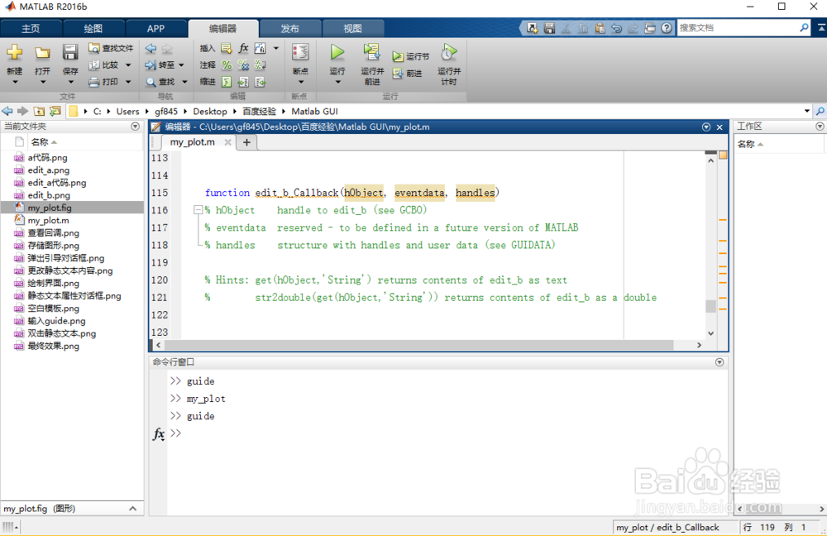The height and width of the screenshot is (536, 827).
Task: Click the green 运行 (Run) arrow
Action: click(x=337, y=52)
